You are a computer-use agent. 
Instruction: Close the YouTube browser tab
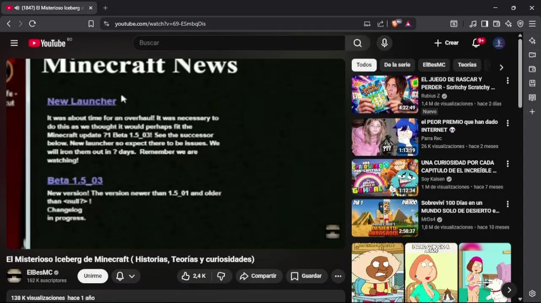(91, 8)
